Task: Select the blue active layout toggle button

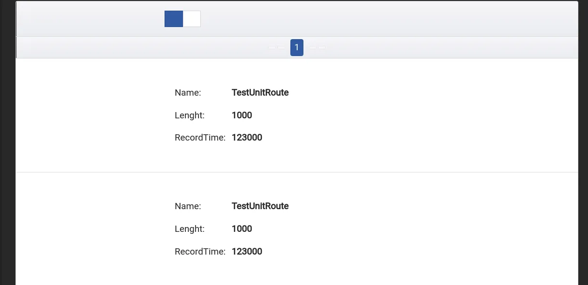Action: (x=174, y=19)
